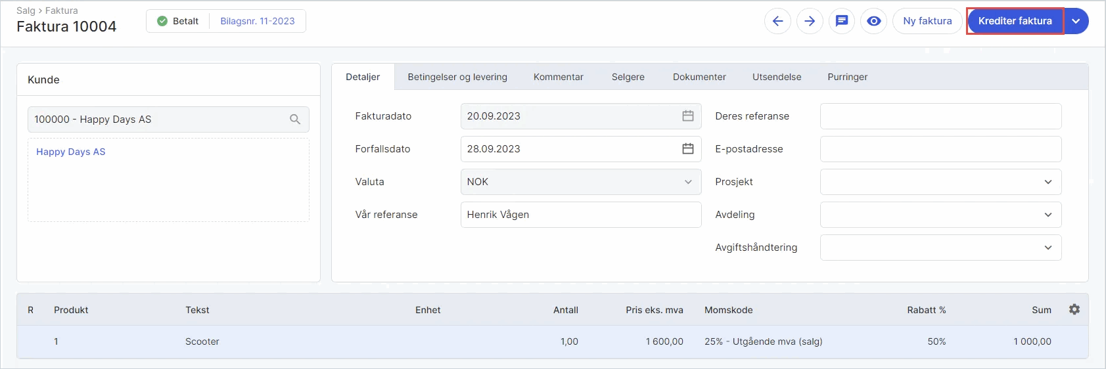The image size is (1106, 369).
Task: Click the Sum column header
Action: [1042, 310]
